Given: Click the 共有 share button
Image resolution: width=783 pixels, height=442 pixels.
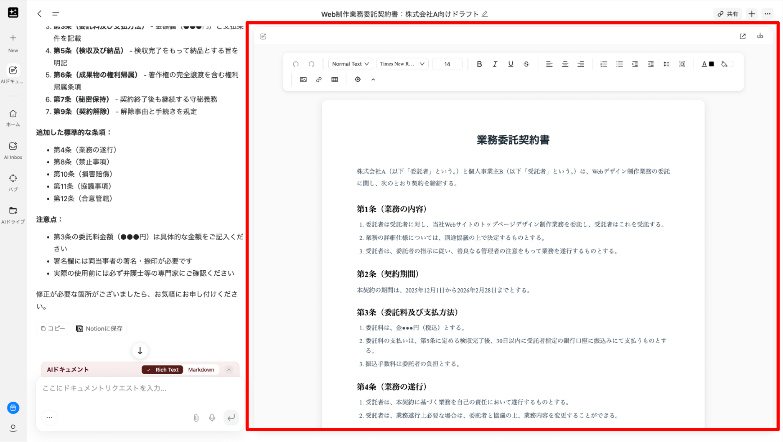Looking at the screenshot, I should [728, 14].
